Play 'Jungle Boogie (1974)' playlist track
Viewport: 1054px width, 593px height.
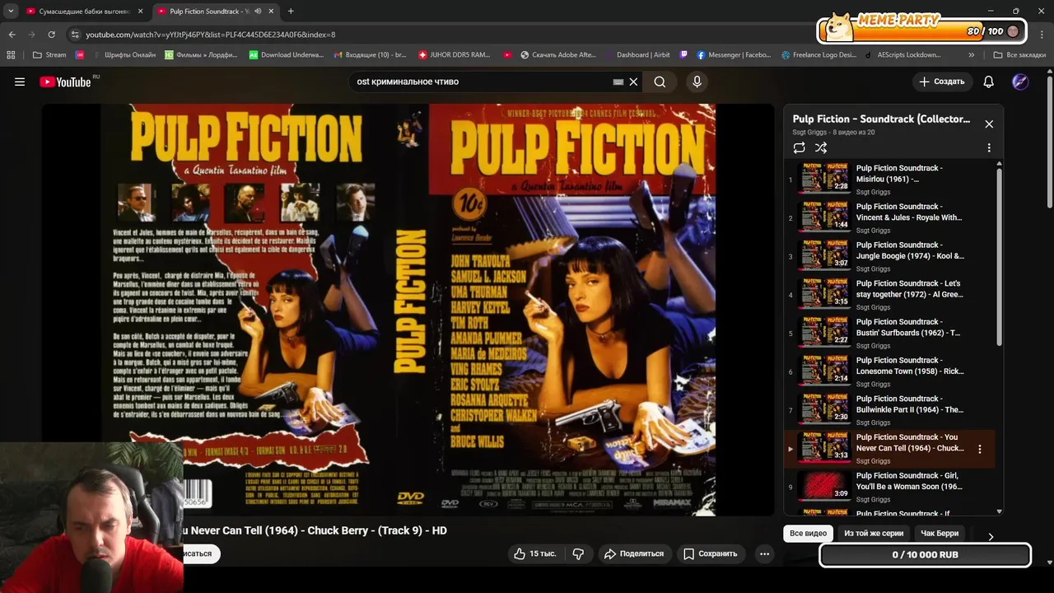tap(889, 256)
